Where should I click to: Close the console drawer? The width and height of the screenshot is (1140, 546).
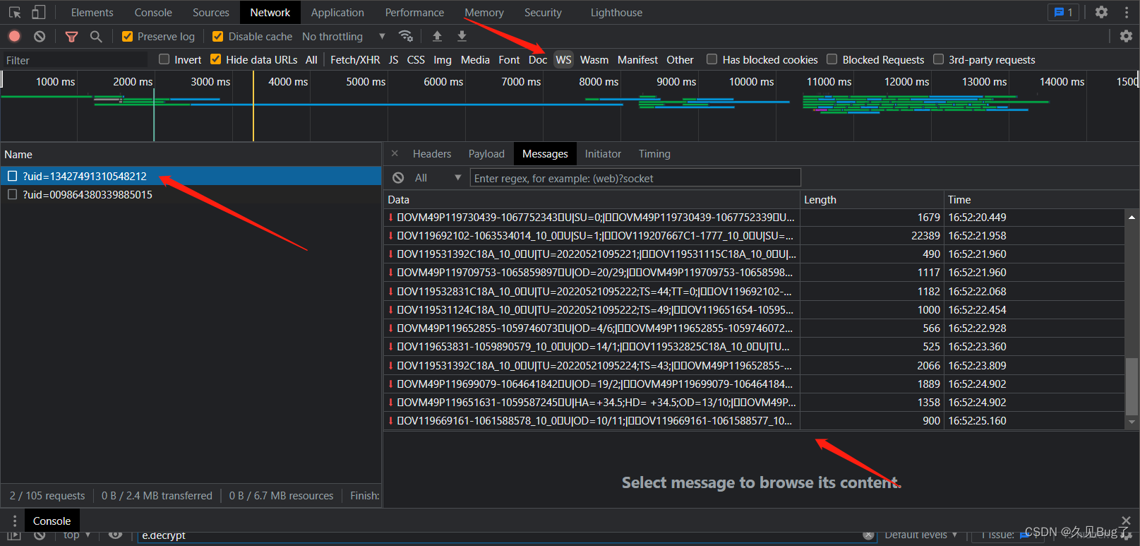[x=1126, y=521]
